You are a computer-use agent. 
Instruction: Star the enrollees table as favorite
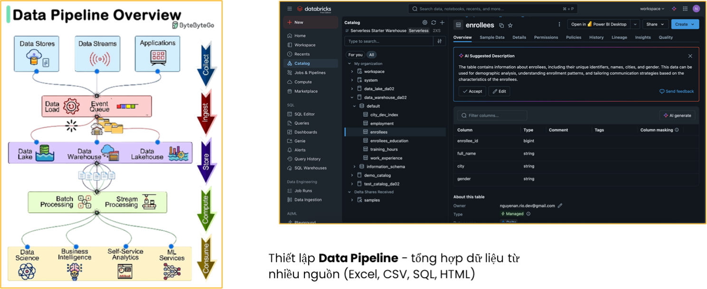point(510,25)
